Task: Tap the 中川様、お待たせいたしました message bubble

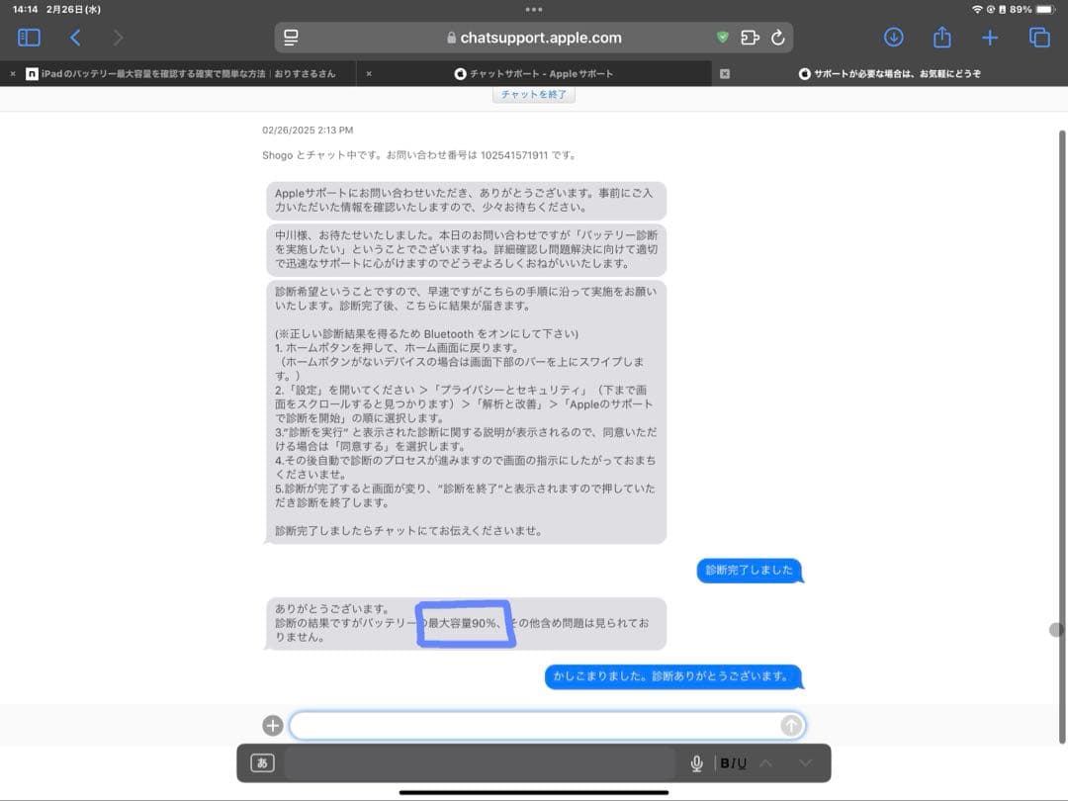Action: pyautogui.click(x=466, y=249)
